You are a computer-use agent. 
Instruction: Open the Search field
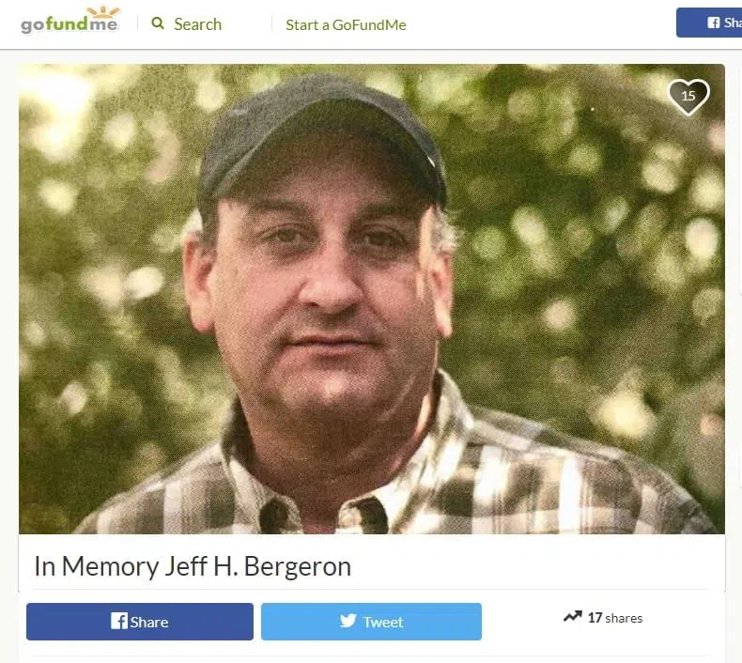(187, 23)
